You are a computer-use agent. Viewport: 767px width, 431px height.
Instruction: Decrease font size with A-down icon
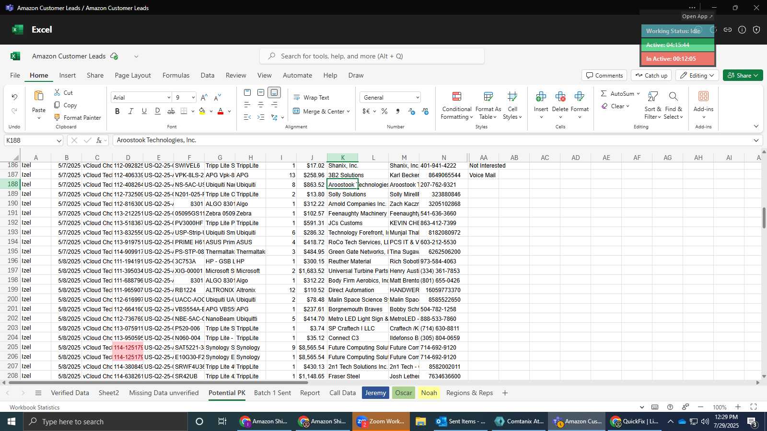click(218, 98)
